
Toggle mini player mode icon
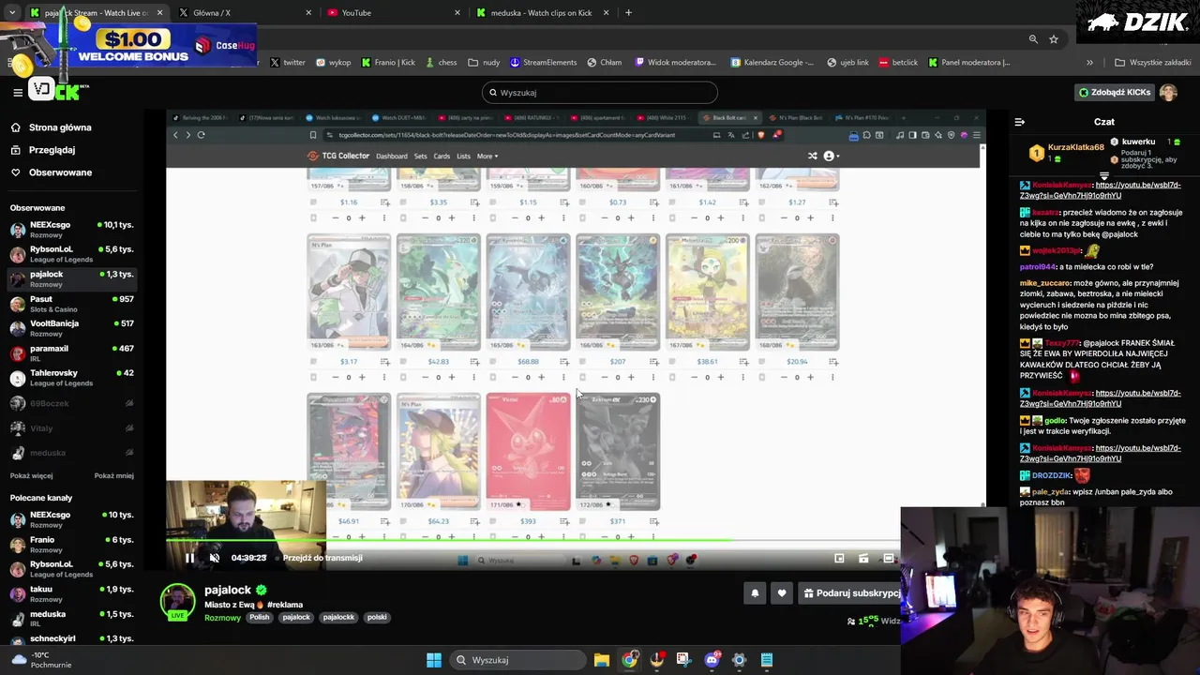[839, 558]
